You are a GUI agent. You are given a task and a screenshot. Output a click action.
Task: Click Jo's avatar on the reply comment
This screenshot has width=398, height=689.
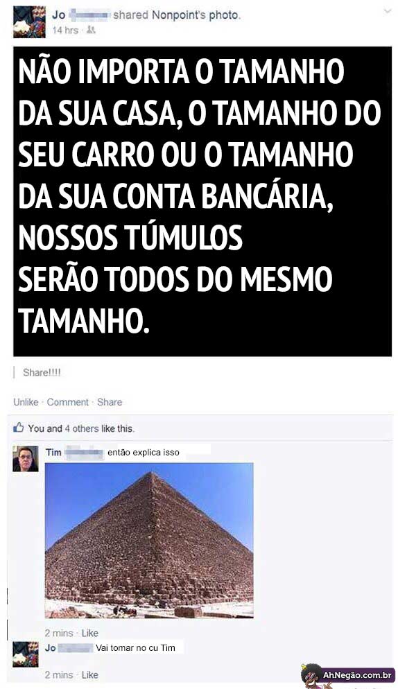(x=26, y=654)
